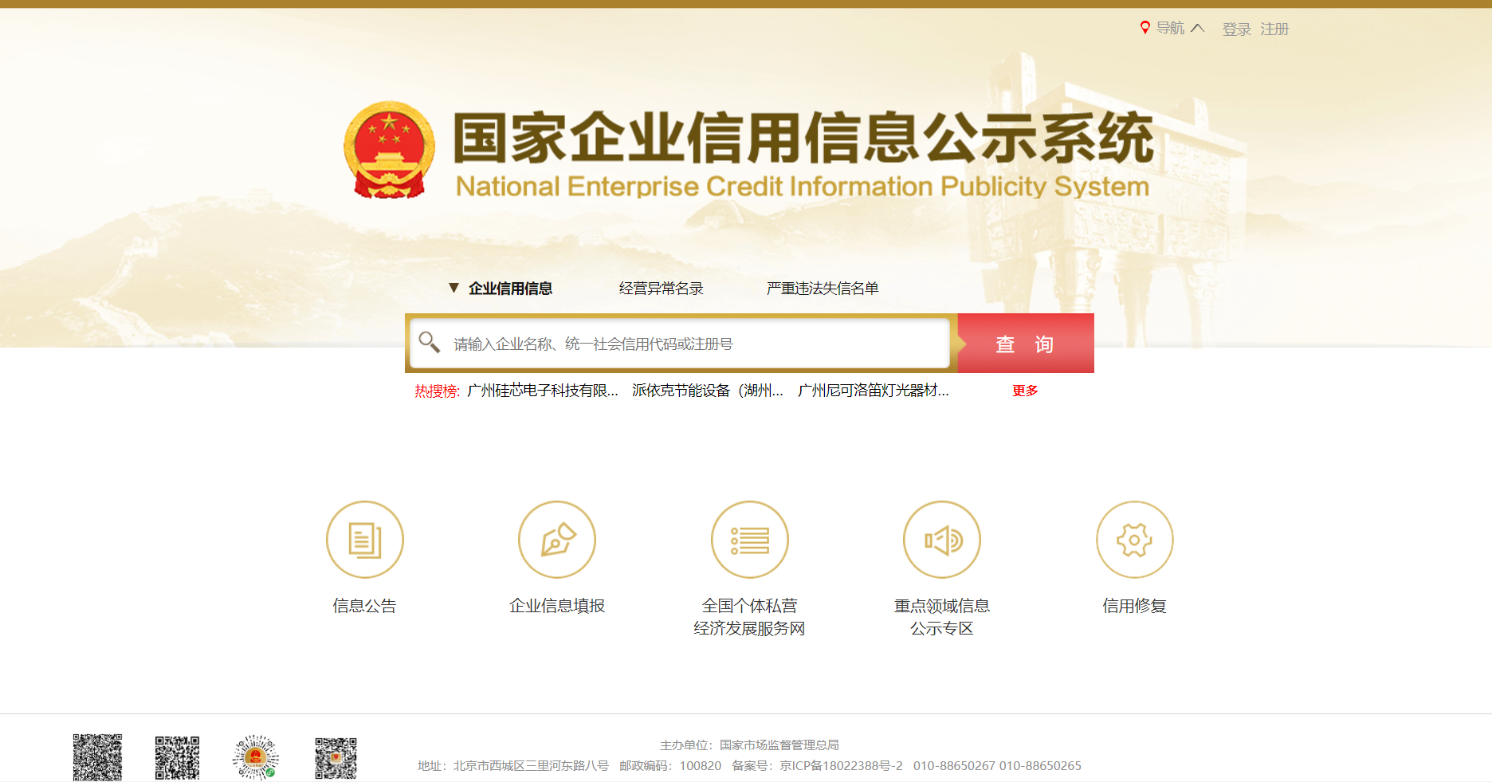Screen dimensions: 1492x782
Task: Focus the enterprise name search input field
Action: (693, 344)
